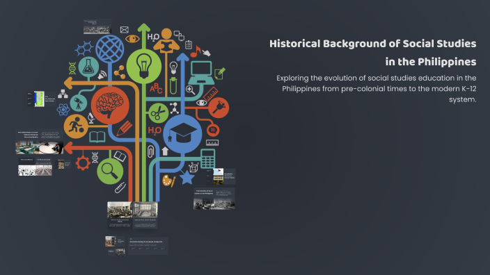Click the orange paint palette icon
This screenshot has height=275, width=490.
tap(168, 181)
